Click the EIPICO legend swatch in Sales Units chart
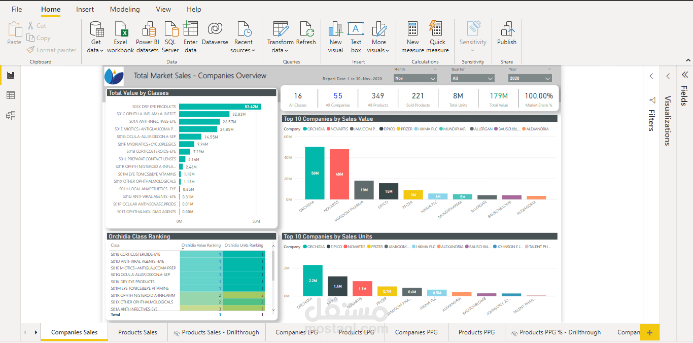Viewport: 693px width, 343px height. (328, 247)
